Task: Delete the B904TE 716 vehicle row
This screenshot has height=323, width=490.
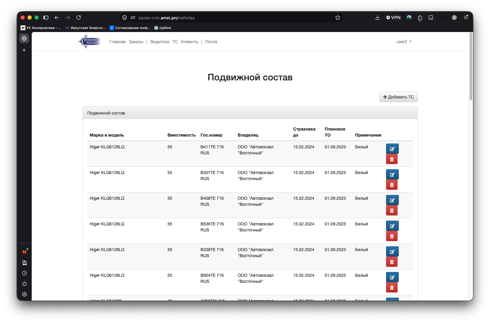Action: (x=392, y=288)
